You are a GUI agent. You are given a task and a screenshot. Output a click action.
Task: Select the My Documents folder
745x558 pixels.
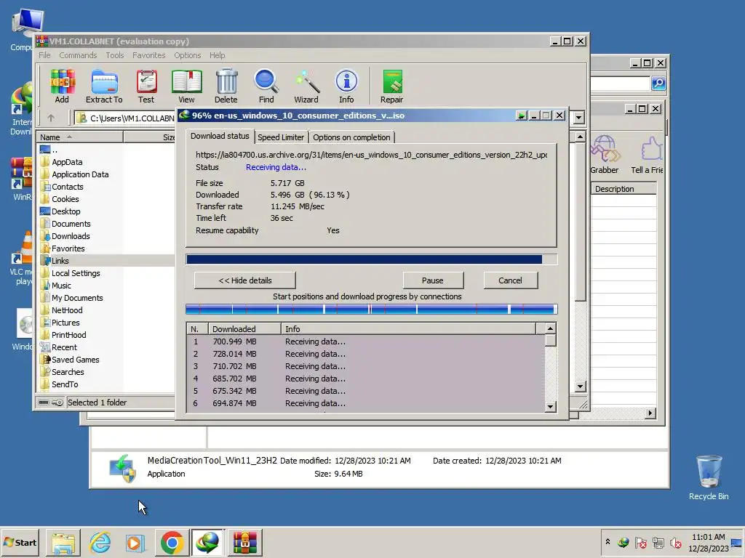77,298
